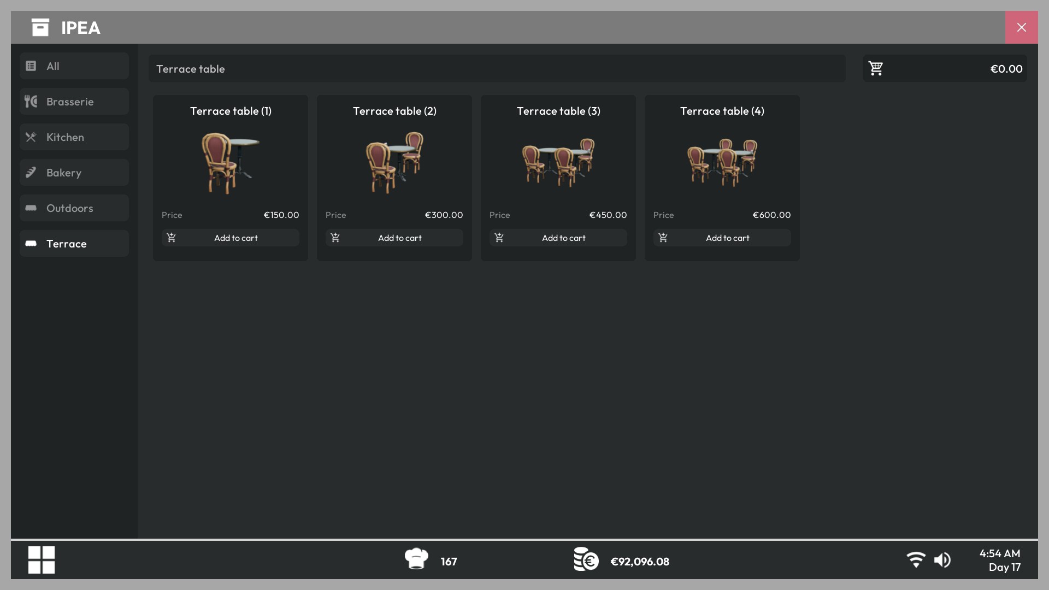The width and height of the screenshot is (1049, 590).
Task: Click the IPEA box logo icon
Action: 40,27
